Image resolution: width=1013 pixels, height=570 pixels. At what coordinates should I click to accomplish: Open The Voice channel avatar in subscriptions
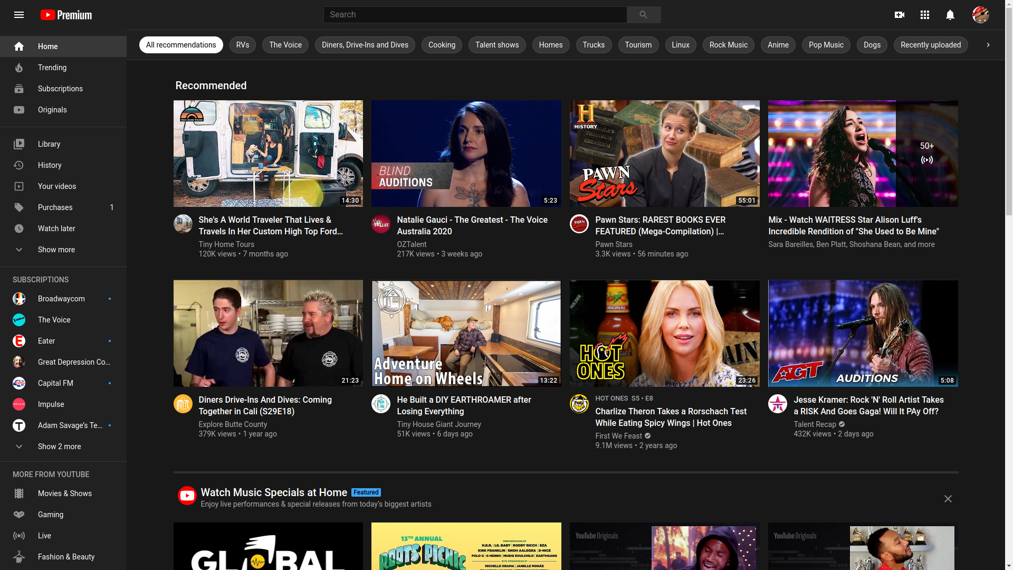coord(19,320)
